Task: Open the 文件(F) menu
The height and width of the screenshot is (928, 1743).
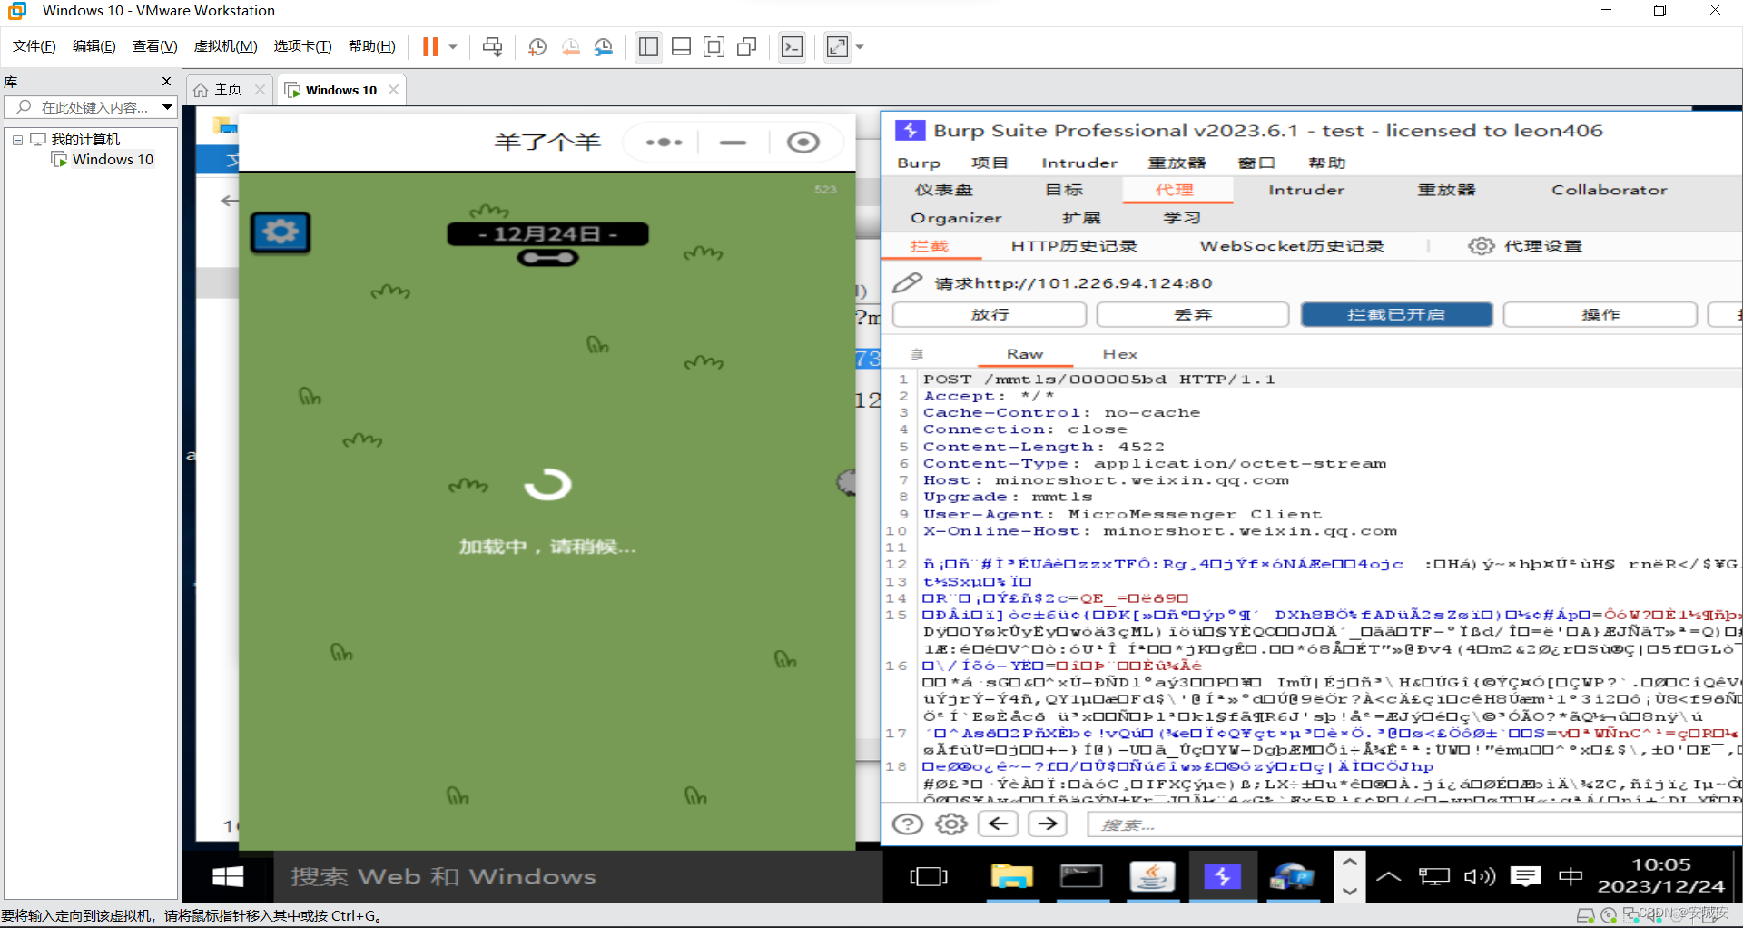Action: 34,46
